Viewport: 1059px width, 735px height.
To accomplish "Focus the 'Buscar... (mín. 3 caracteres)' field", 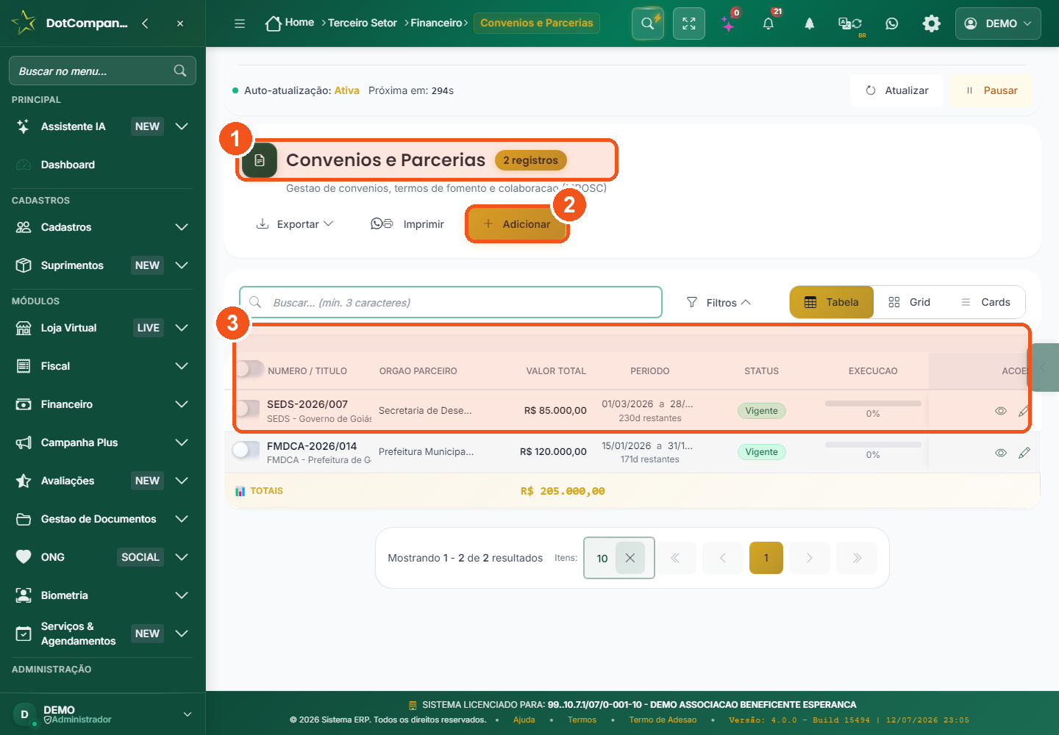I will 451,302.
